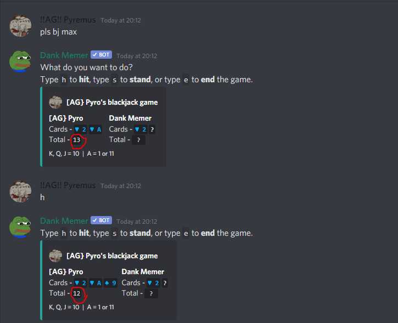Click the heart A card in first embed
Screen dimensions: 398x323
pos(96,129)
